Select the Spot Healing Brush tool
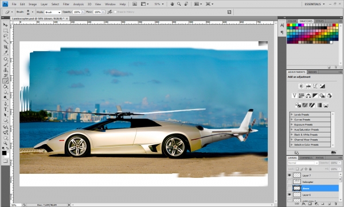The image size is (344, 207). click(x=5, y=59)
